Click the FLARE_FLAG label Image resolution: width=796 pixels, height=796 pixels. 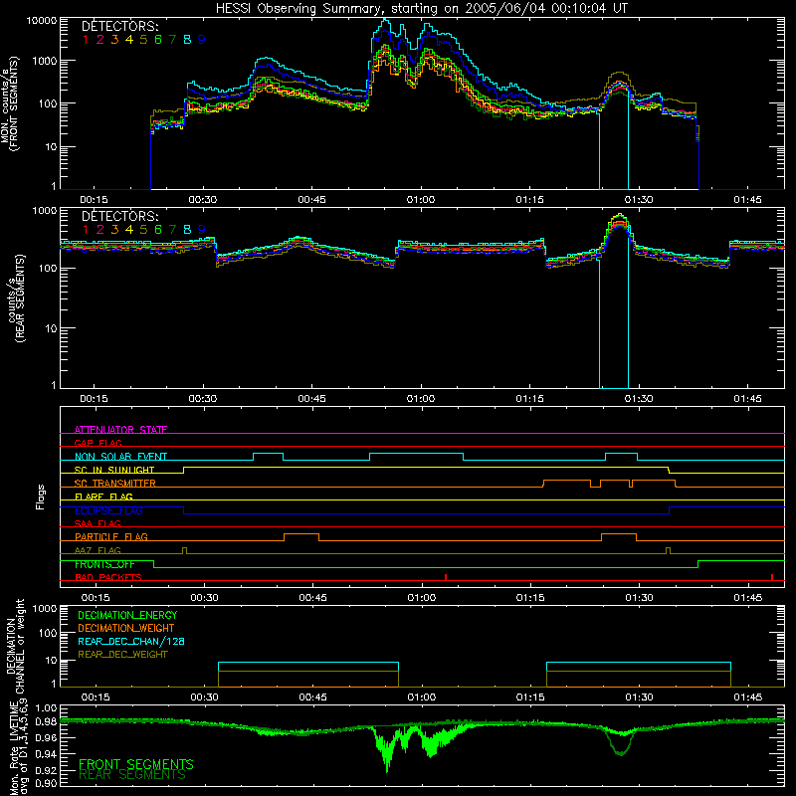click(x=103, y=497)
